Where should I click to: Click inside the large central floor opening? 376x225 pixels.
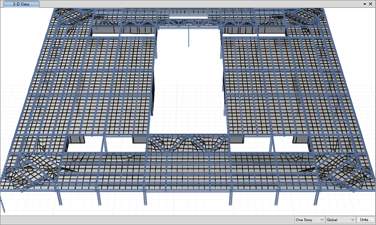pyautogui.click(x=188, y=82)
